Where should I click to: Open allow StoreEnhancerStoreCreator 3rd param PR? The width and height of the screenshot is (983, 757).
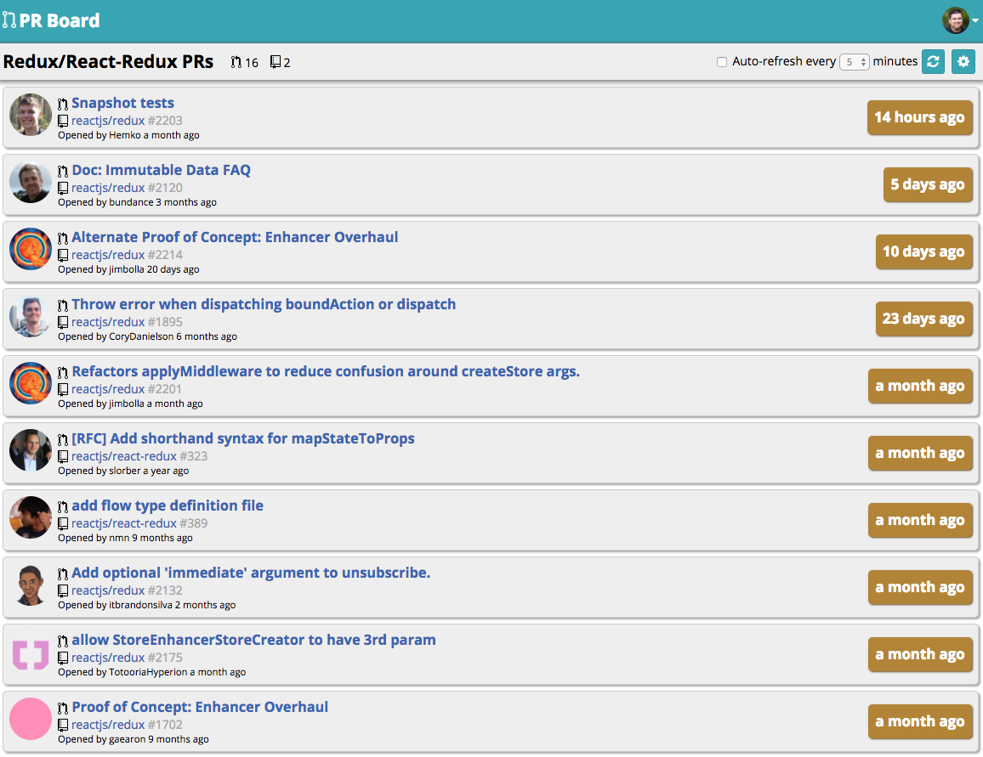(x=253, y=639)
